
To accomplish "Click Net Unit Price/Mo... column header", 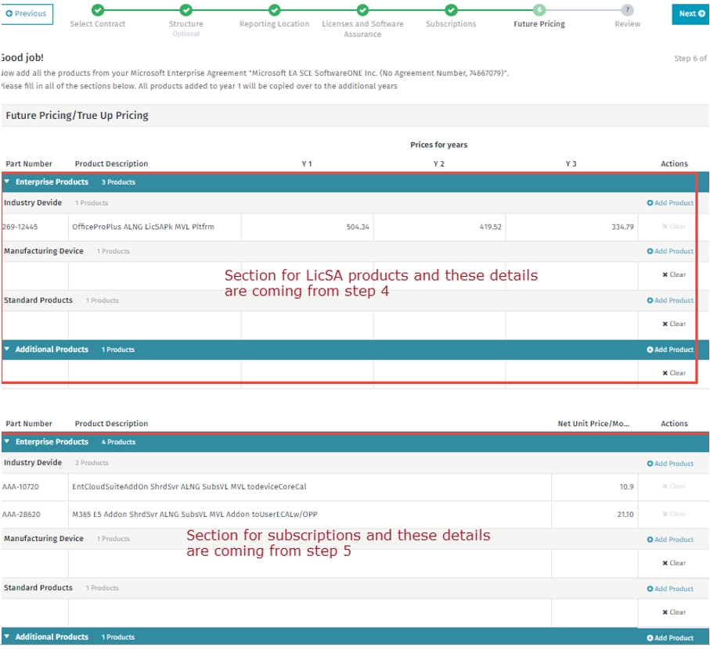I will coord(593,424).
